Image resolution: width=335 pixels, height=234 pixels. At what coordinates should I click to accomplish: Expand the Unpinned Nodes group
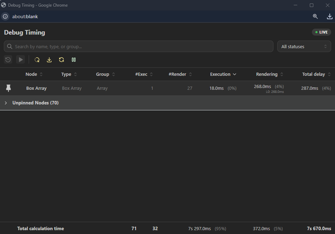(x=6, y=103)
